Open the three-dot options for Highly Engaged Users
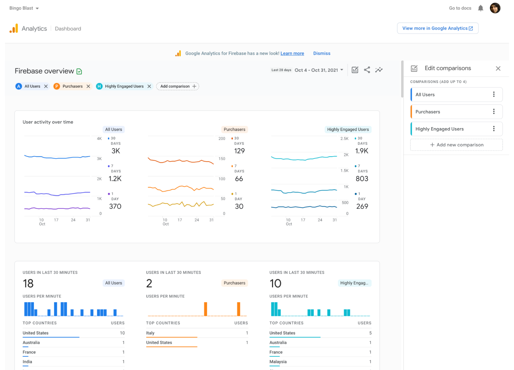 point(494,129)
